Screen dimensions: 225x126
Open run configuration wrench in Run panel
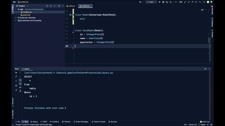tap(16, 76)
